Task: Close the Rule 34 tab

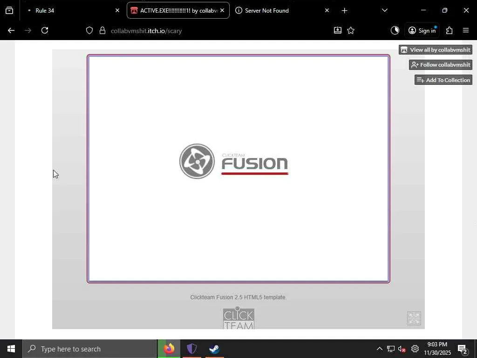Action: point(117,10)
